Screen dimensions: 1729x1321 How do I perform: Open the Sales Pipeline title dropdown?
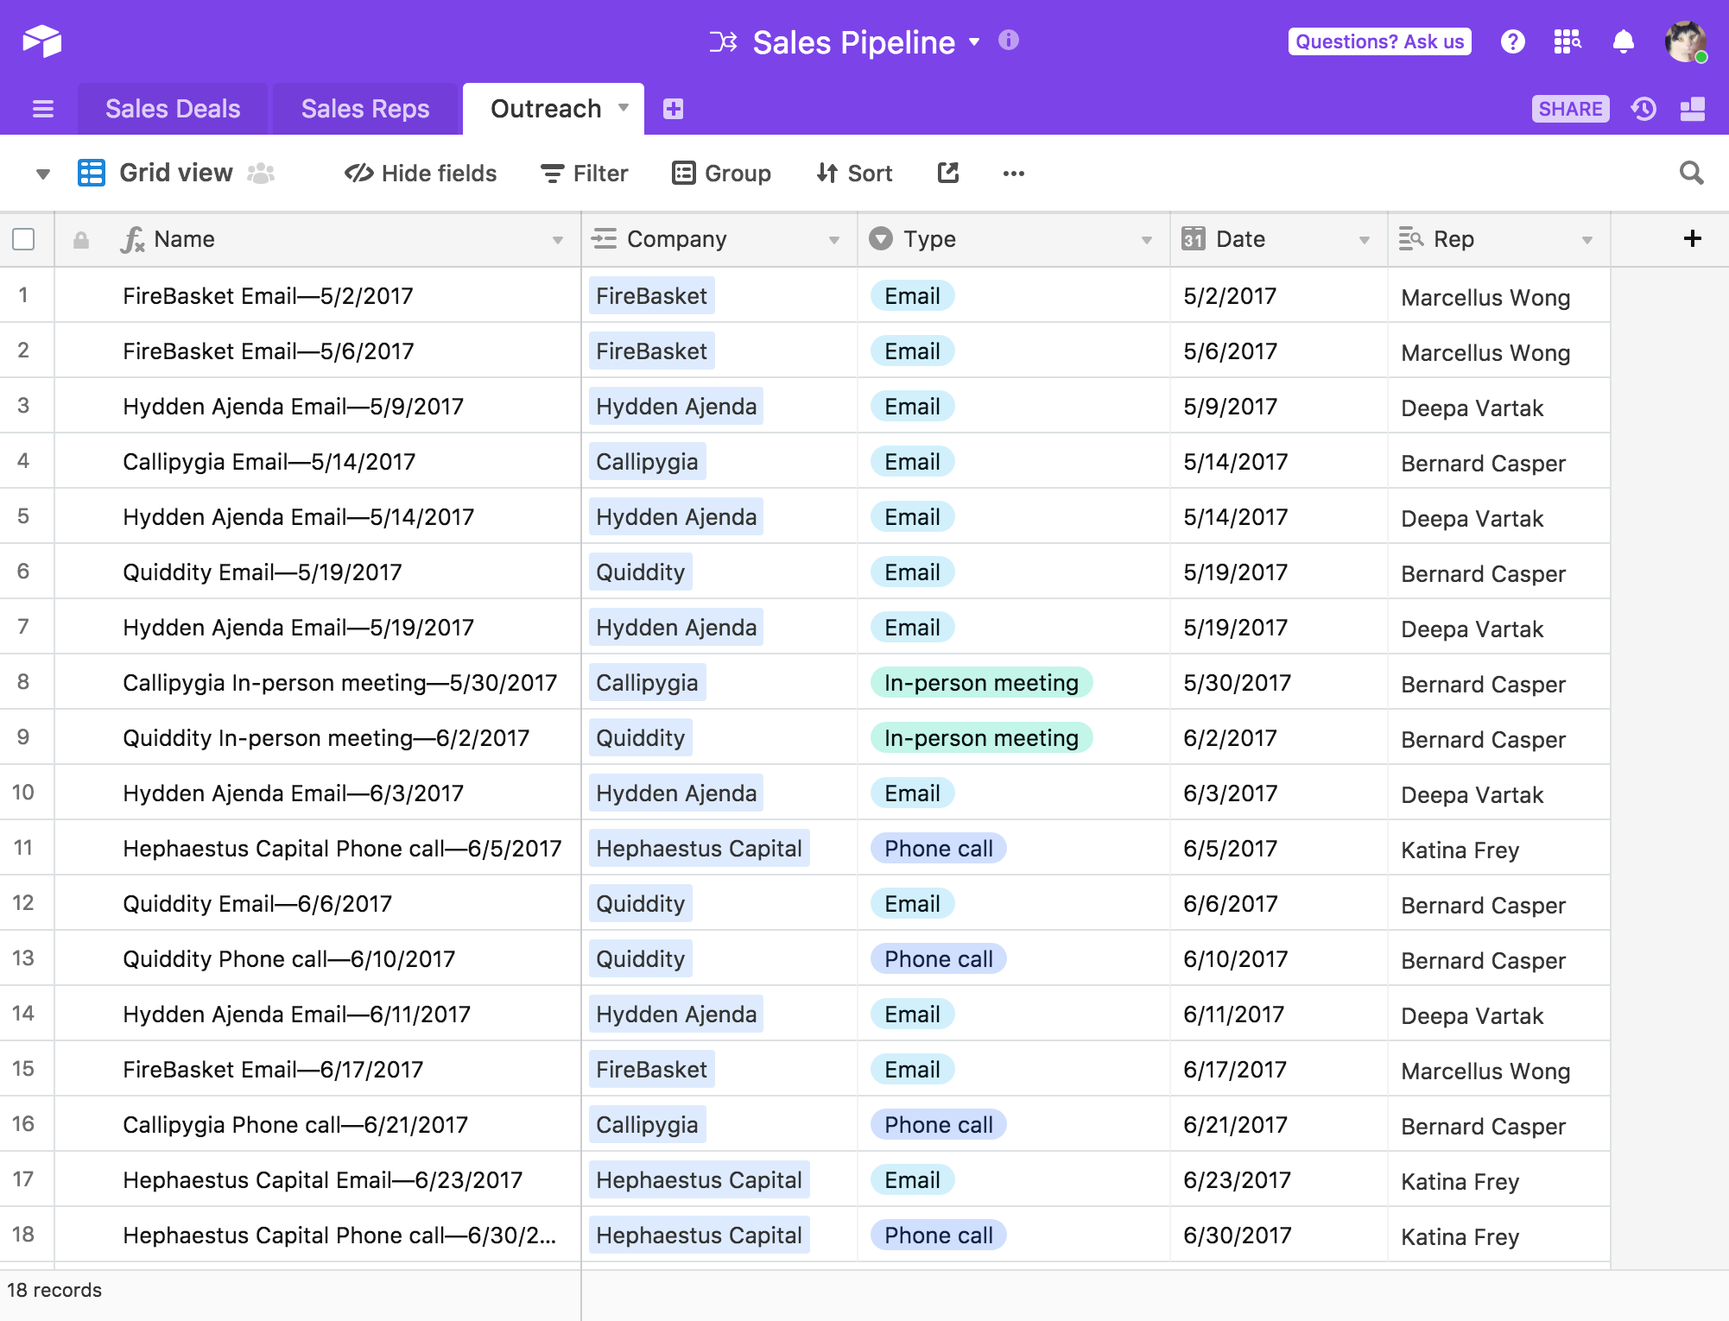974,41
